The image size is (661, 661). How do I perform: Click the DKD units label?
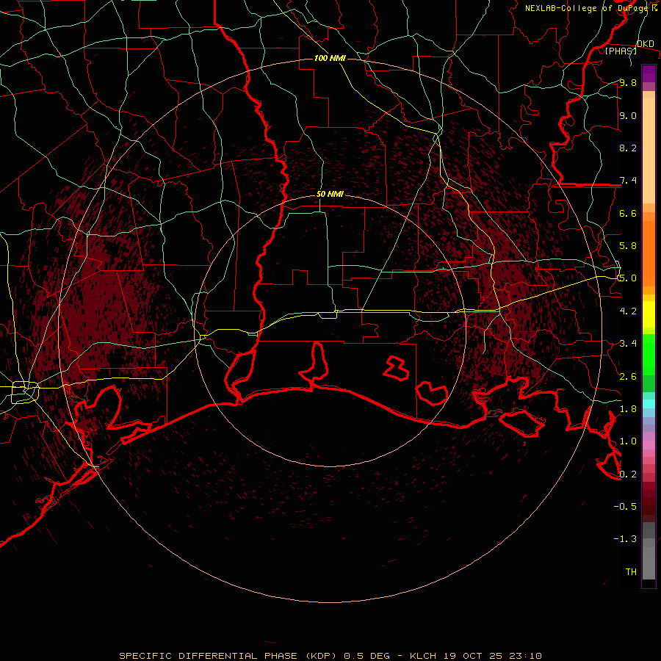(646, 44)
